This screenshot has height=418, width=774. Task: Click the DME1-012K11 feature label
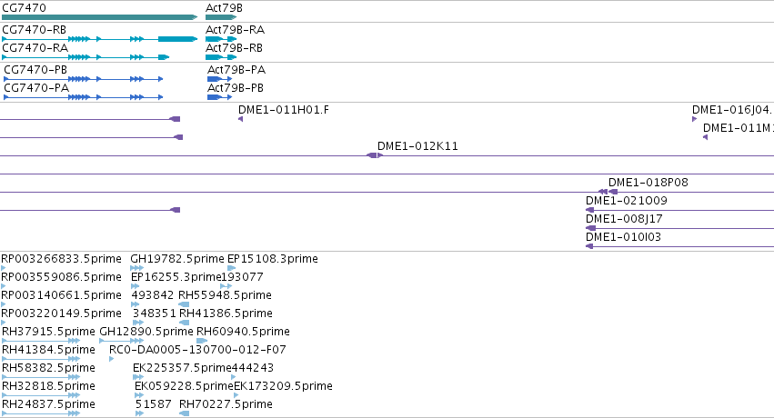[417, 146]
